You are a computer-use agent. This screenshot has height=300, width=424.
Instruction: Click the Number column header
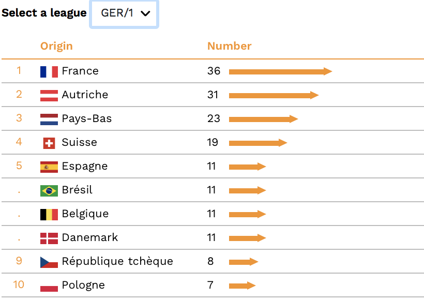[229, 46]
